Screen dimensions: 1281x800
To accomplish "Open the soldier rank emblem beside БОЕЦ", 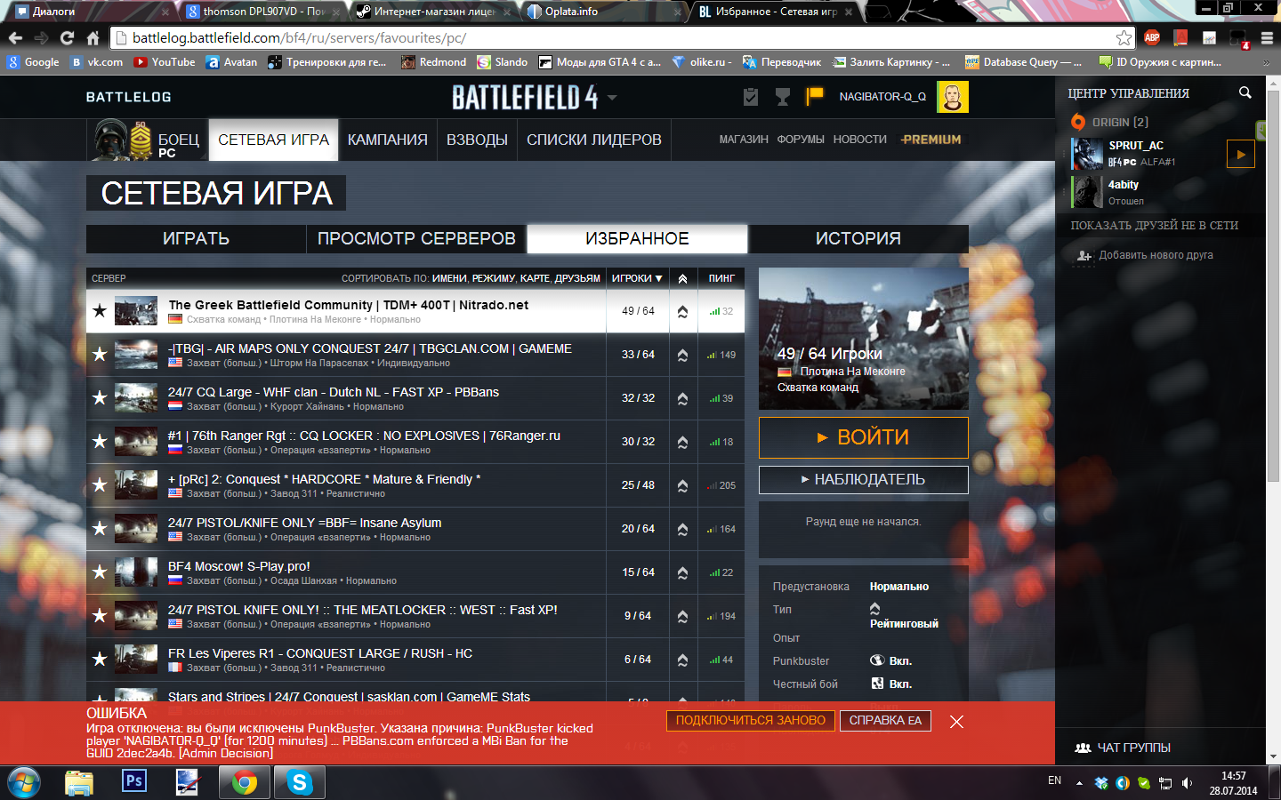I will [141, 140].
